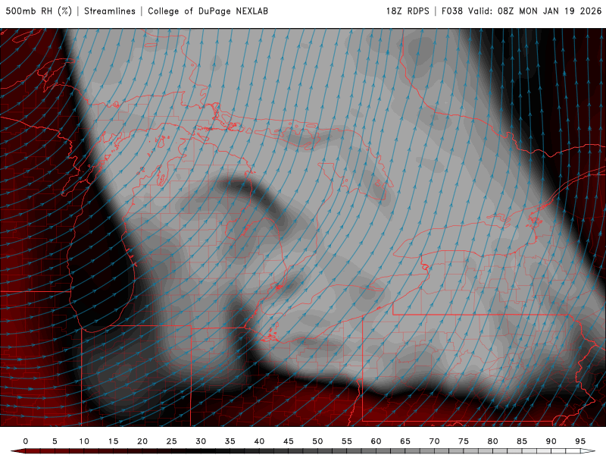Click the colorbar label "0"
Screen dimensions: 606x455
pyautogui.click(x=26, y=441)
